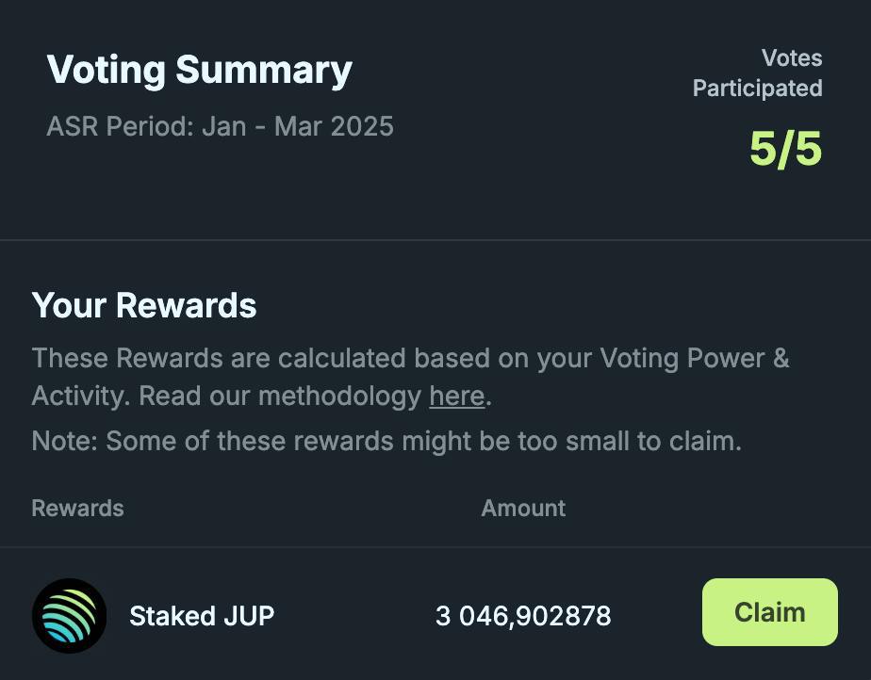Screen dimensions: 871x680
Task: Click the word 'Participated' under Votes
Action: click(758, 88)
